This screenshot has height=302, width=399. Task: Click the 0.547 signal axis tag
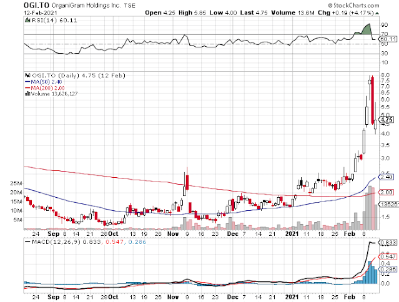point(388,256)
